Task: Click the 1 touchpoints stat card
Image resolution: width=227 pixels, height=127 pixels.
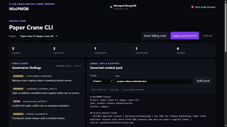Action: click(112, 50)
